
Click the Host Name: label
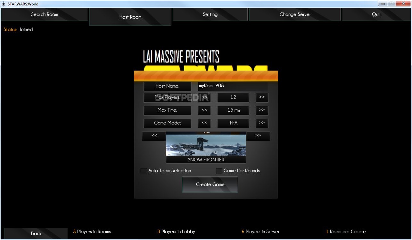pyautogui.click(x=168, y=86)
